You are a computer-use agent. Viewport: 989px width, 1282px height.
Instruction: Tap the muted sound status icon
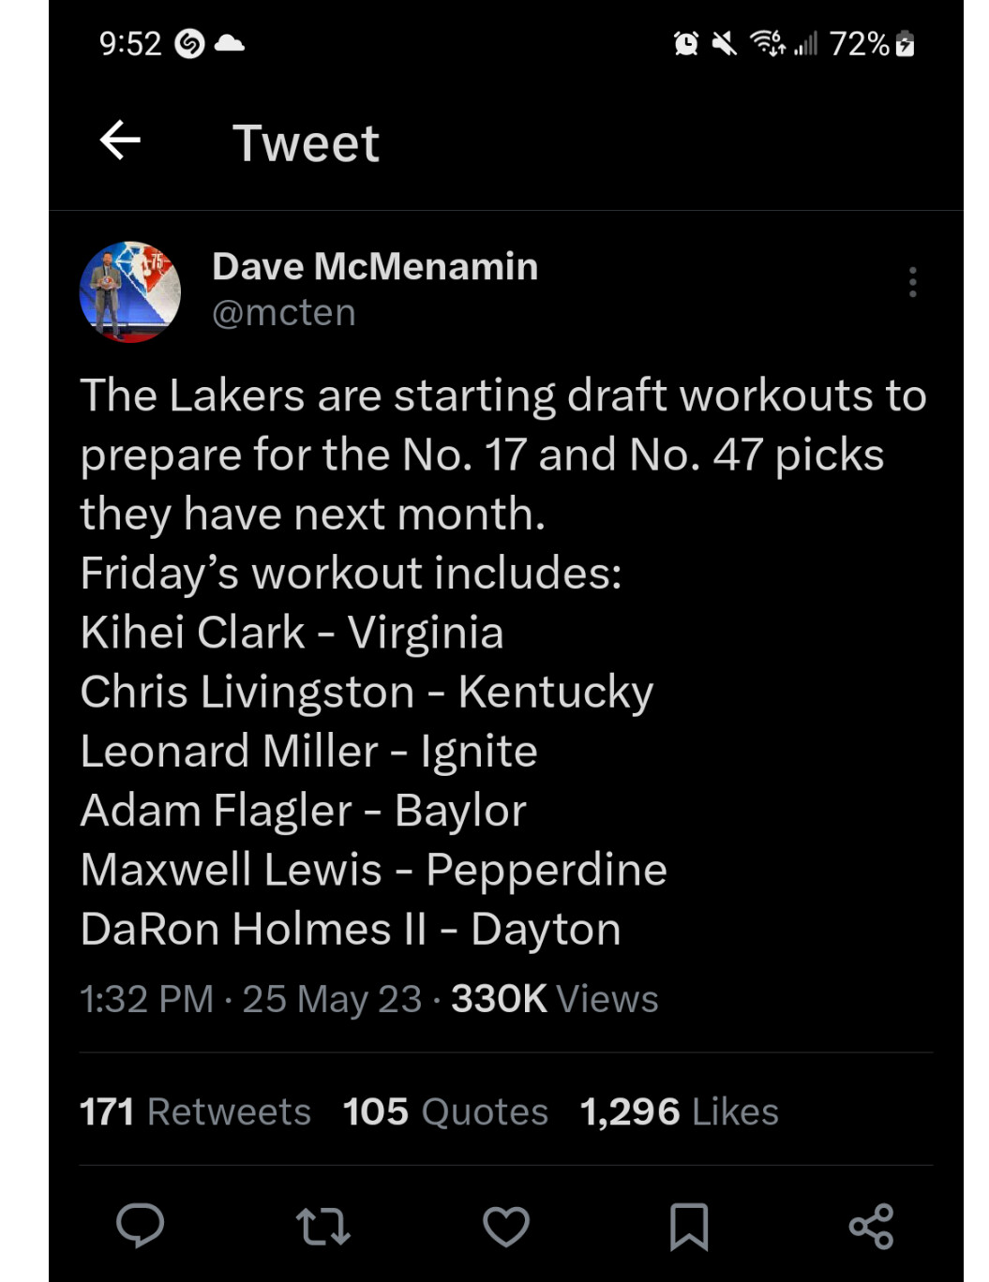724,43
